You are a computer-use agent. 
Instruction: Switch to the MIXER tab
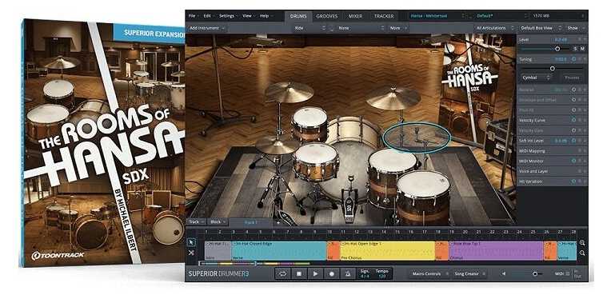pos(355,16)
